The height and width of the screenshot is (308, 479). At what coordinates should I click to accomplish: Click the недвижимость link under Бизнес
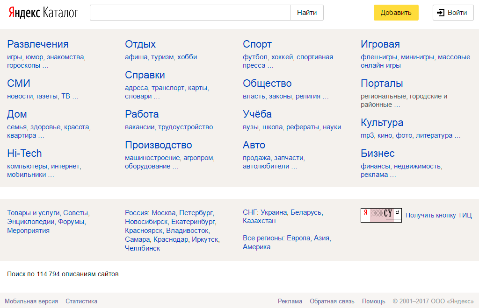(417, 166)
